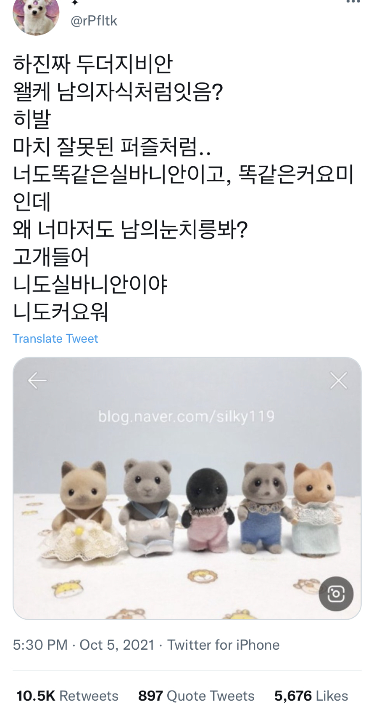View the 5,676 Likes list
The image size is (374, 712).
pos(311,696)
